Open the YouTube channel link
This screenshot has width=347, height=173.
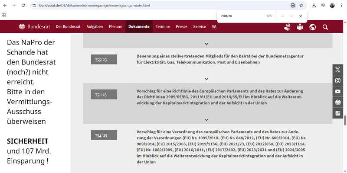click(338, 91)
